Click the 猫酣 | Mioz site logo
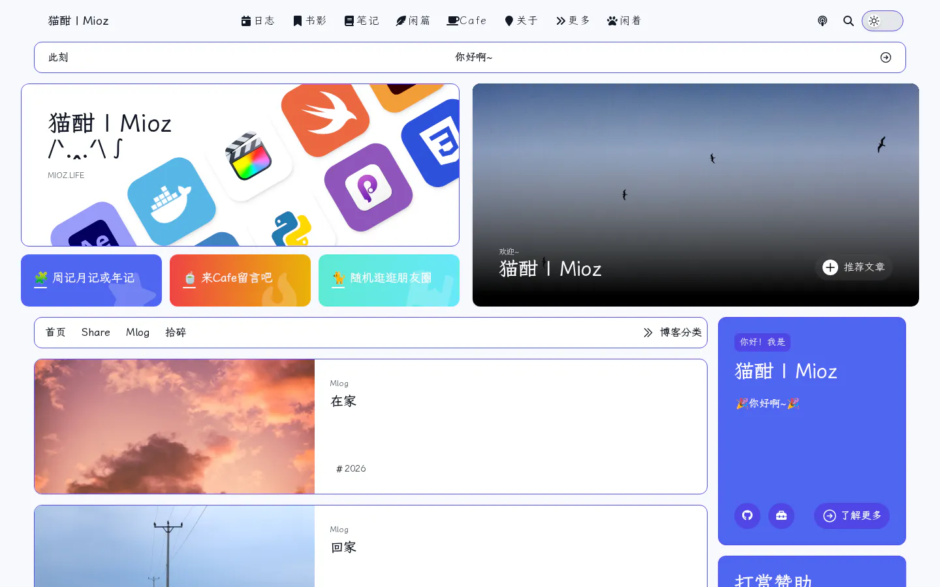 78,21
